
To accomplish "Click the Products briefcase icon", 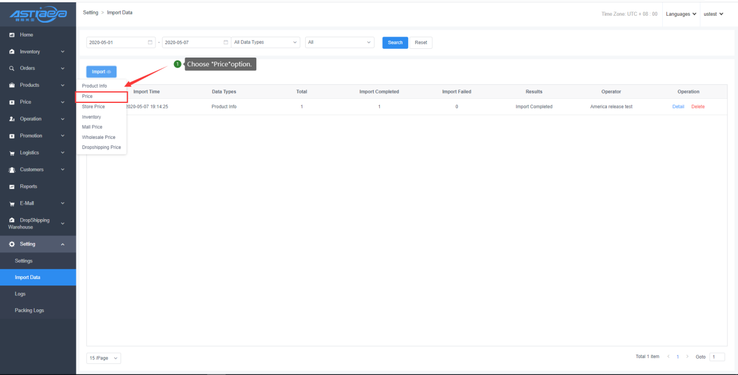I will tap(12, 85).
